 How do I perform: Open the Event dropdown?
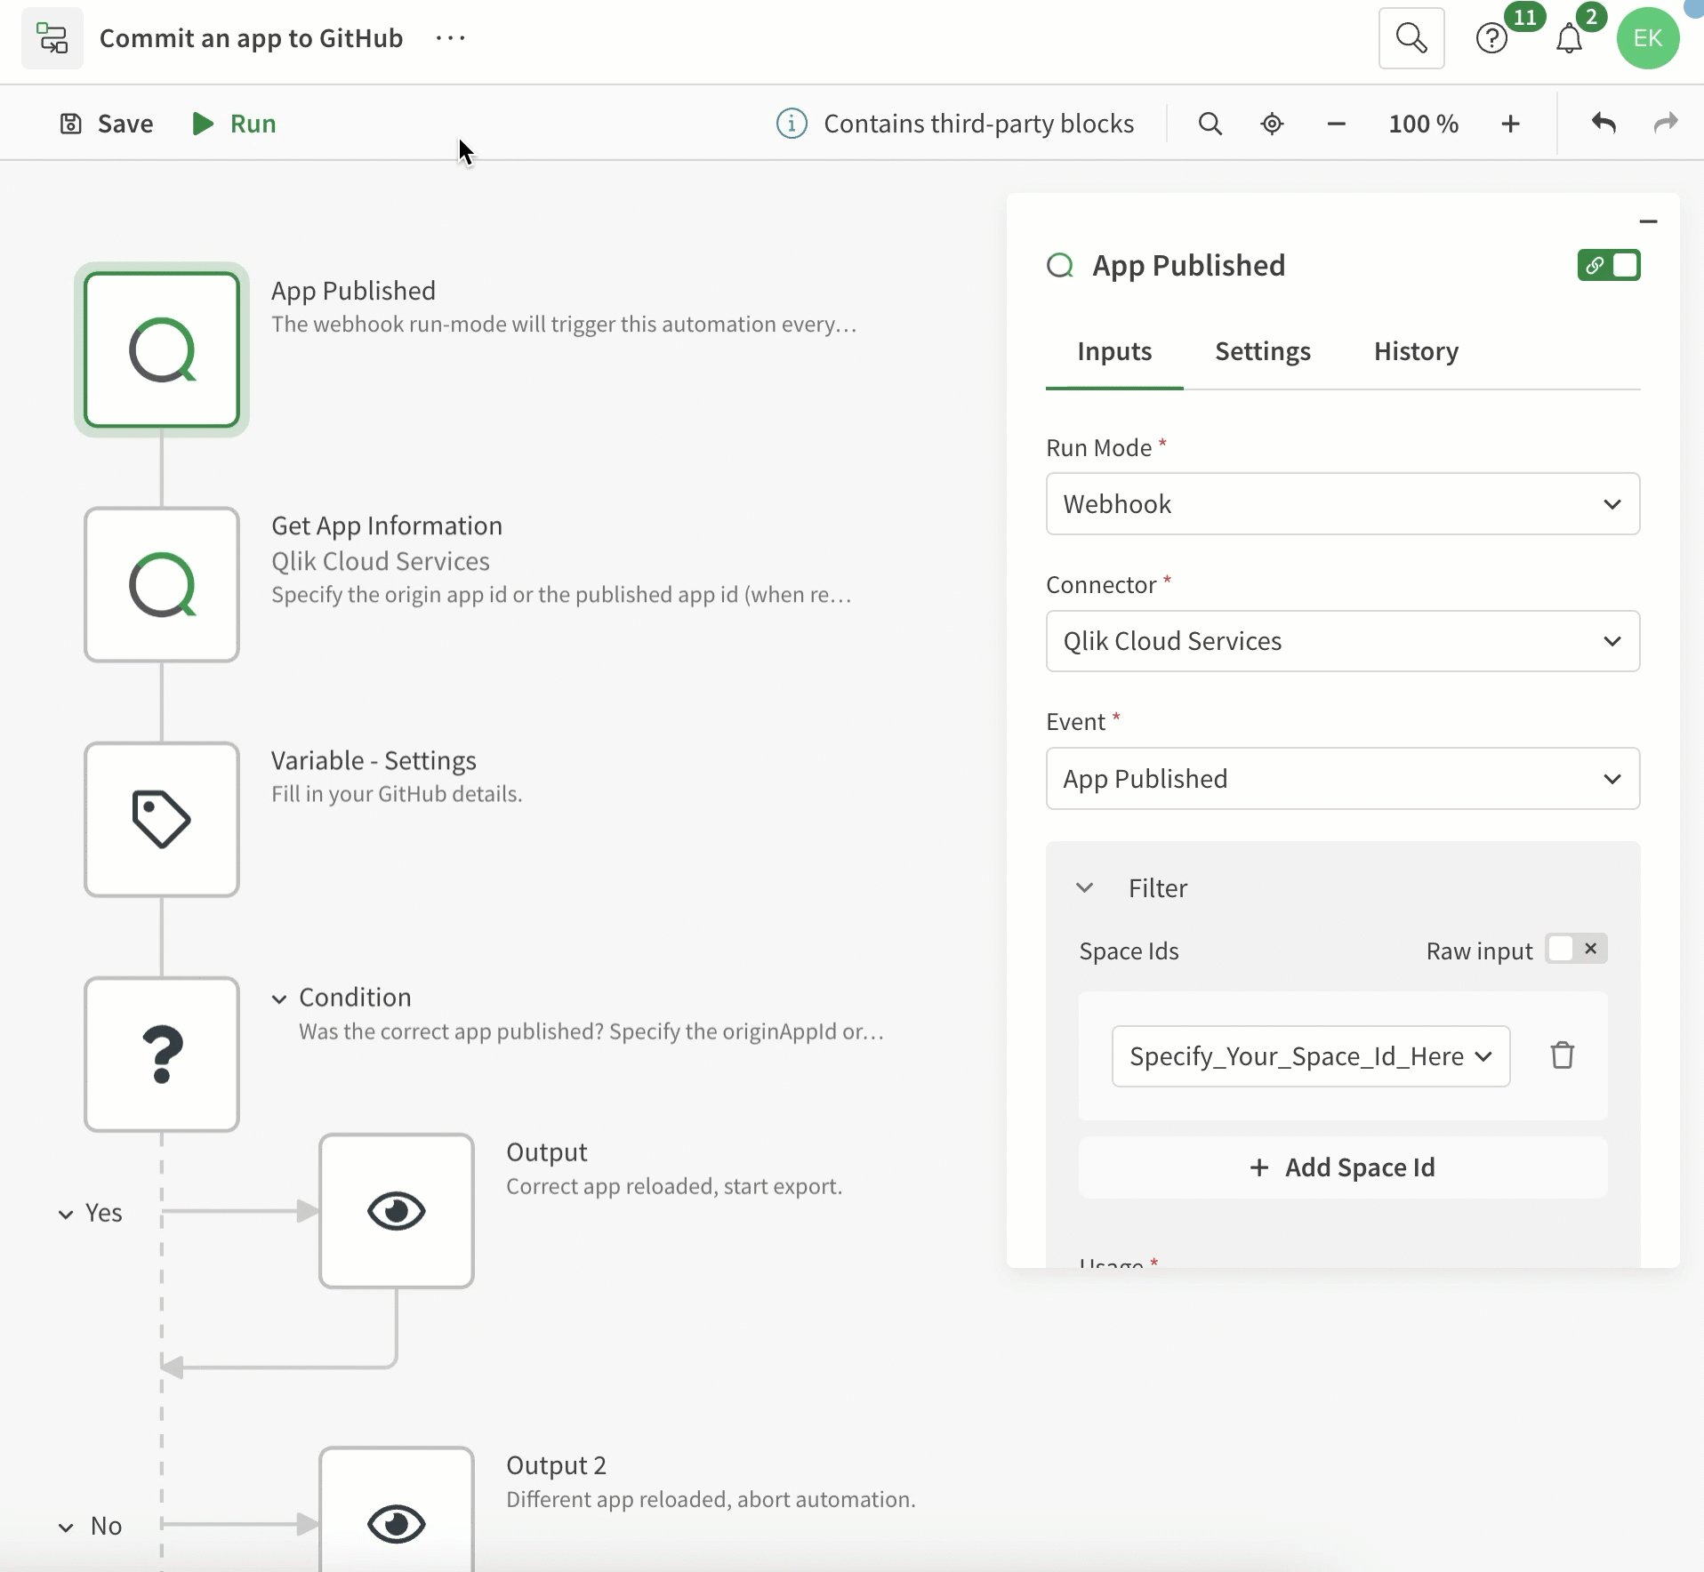(1342, 779)
